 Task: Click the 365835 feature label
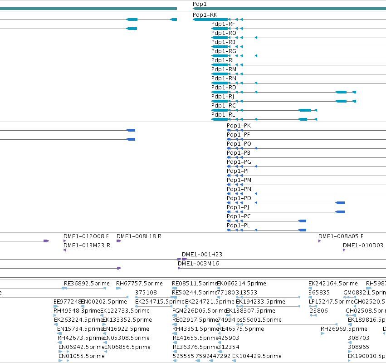319,293
